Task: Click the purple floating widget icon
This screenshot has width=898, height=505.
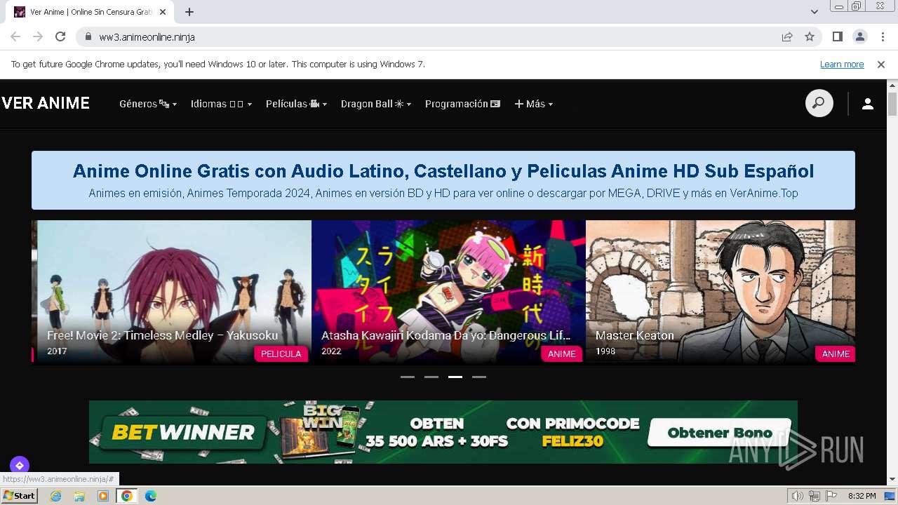Action: point(19,465)
